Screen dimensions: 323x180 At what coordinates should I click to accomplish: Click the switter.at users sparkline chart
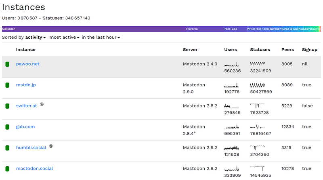pyautogui.click(x=231, y=106)
